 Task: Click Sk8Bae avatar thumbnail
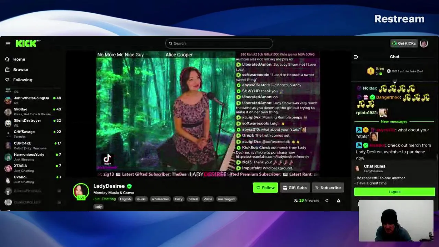click(x=8, y=112)
